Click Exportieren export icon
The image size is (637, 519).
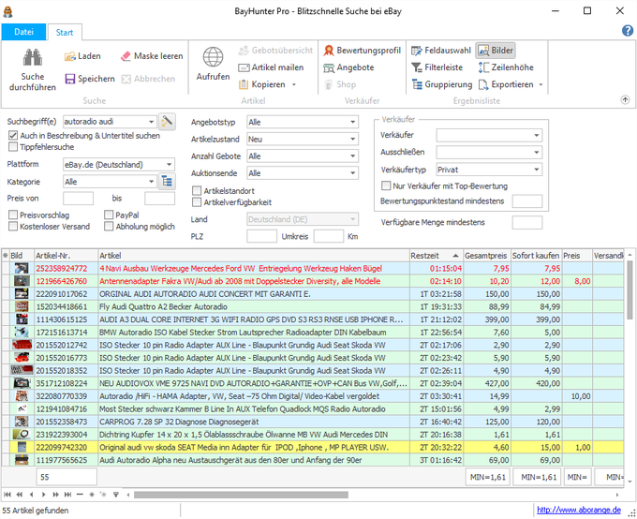click(483, 84)
